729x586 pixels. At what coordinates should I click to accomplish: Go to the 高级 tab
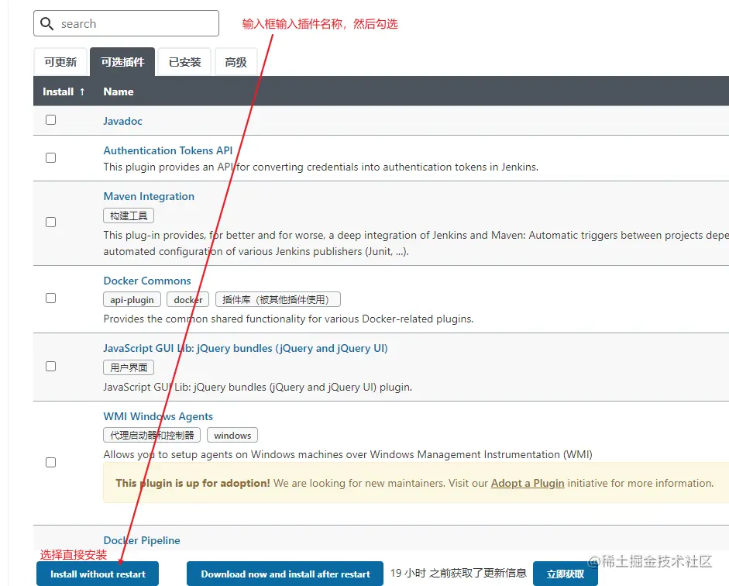pos(236,62)
